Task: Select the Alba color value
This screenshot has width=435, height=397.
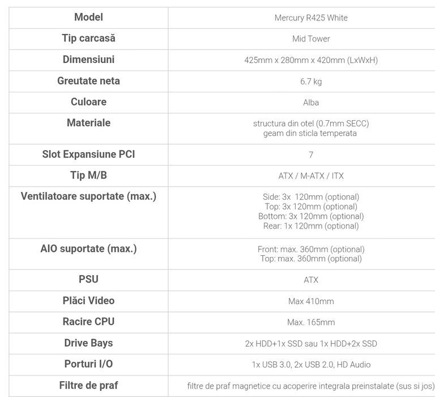Action: point(311,103)
